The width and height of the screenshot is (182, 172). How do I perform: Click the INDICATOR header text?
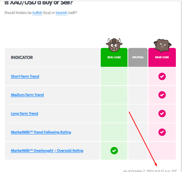pyautogui.click(x=22, y=57)
